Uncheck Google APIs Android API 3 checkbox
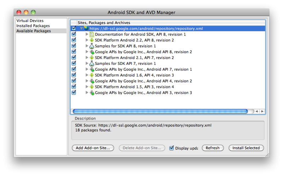Viewport: 283px width, 176px height. (74, 92)
